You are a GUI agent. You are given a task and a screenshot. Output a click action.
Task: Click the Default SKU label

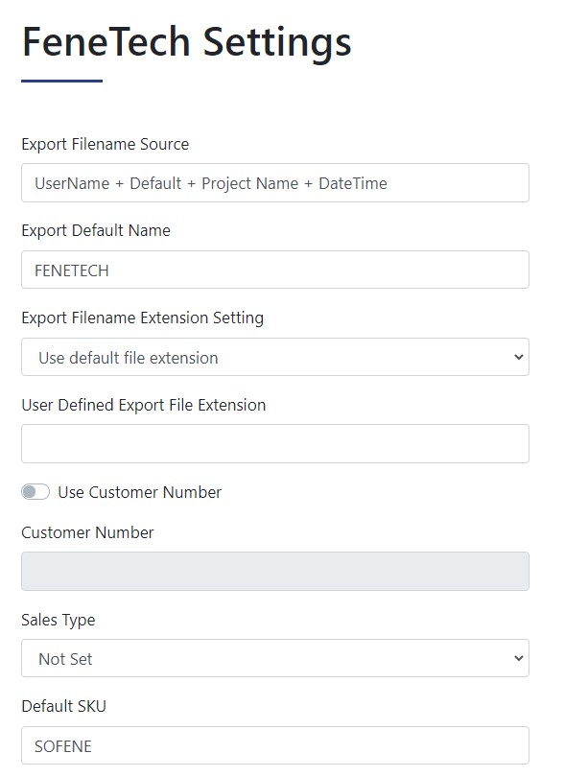[x=64, y=706]
